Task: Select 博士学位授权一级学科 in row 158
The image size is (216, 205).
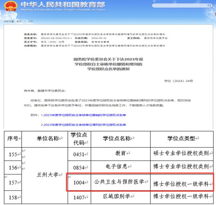Action: coord(182,197)
